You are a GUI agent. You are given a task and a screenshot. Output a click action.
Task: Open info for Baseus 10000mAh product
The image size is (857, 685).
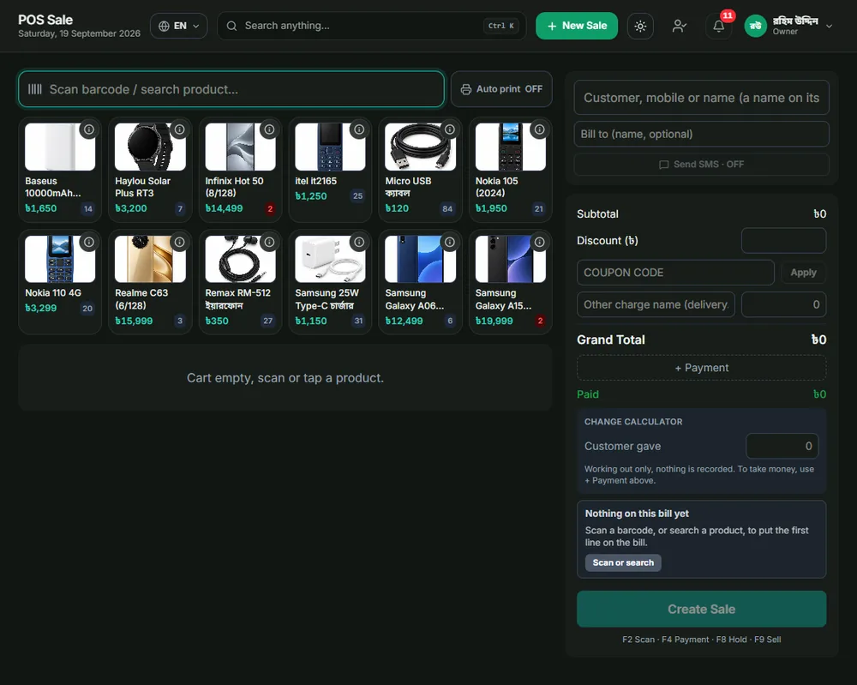point(88,129)
